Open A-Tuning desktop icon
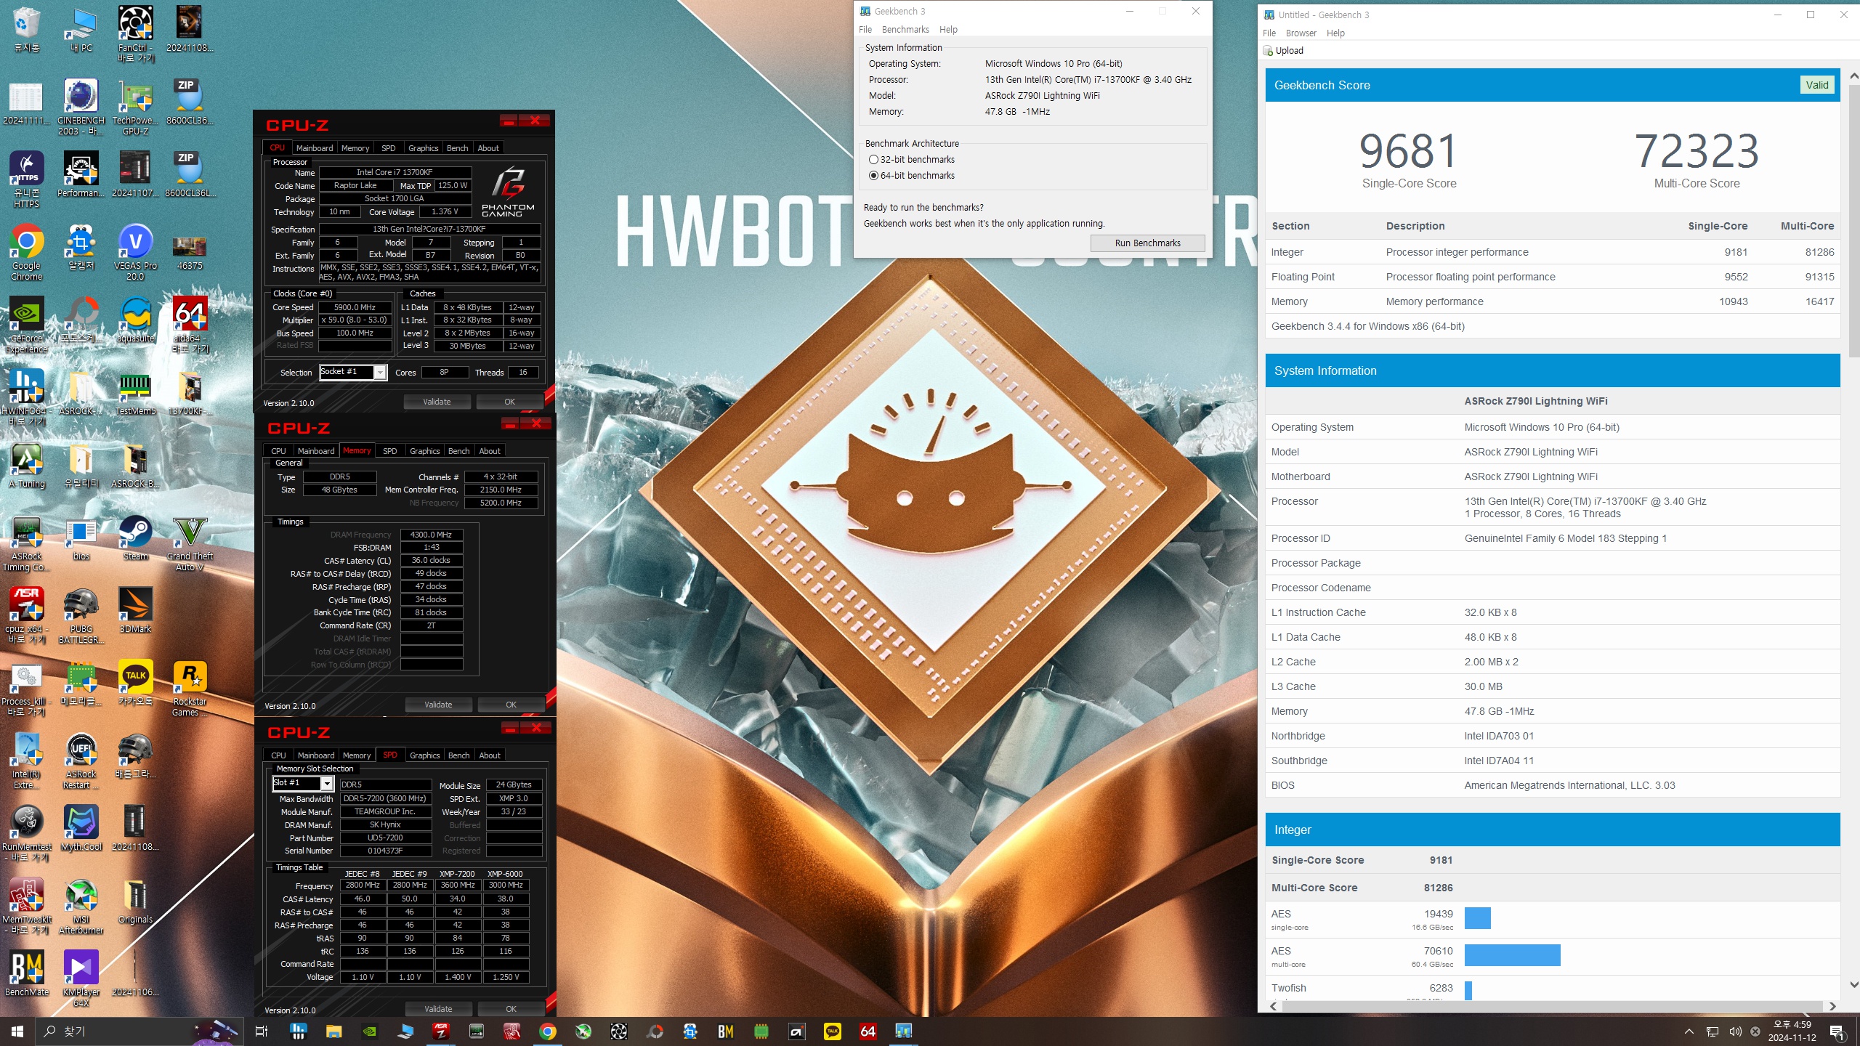 [x=26, y=465]
